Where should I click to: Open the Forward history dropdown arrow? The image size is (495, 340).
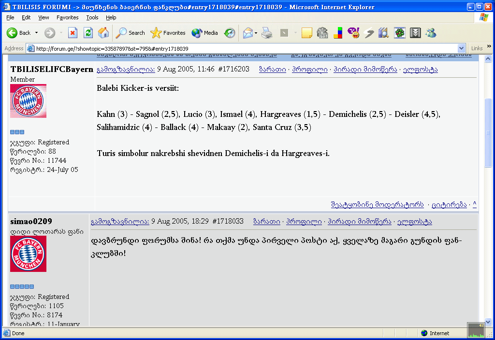tap(61, 33)
